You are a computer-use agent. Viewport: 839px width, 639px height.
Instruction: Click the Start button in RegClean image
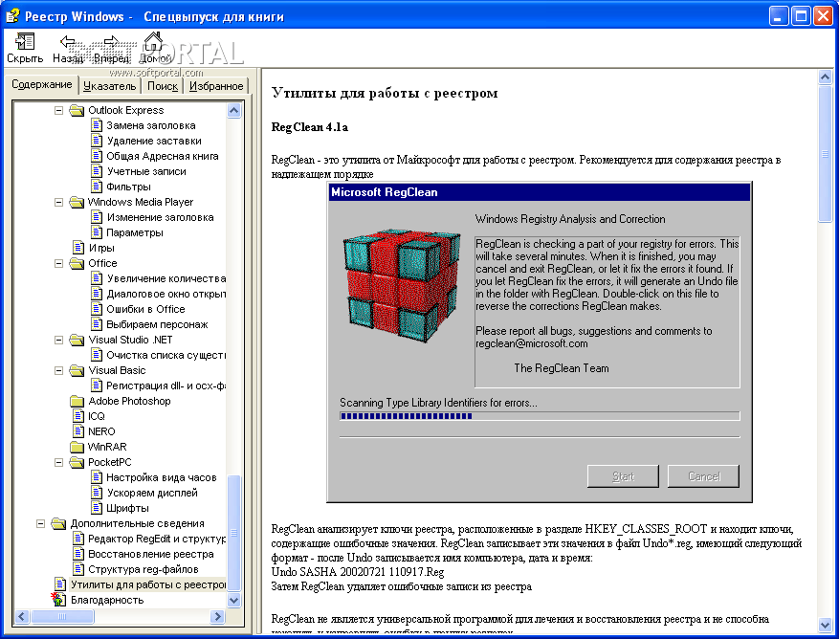coord(623,476)
